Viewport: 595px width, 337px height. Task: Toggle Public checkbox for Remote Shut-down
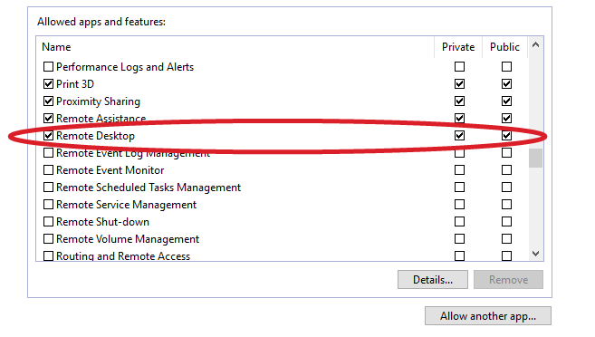(506, 222)
